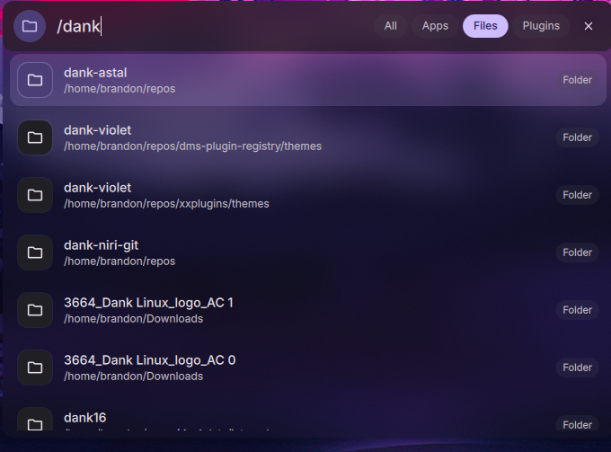The image size is (611, 452).
Task: Switch to the All filter tab
Action: (391, 26)
